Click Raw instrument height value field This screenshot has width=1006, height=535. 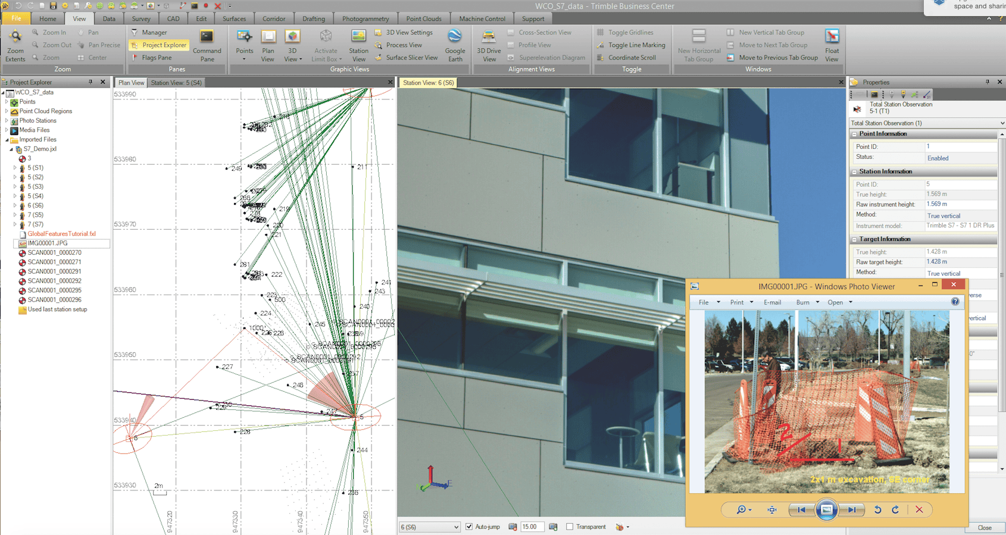pyautogui.click(x=961, y=204)
